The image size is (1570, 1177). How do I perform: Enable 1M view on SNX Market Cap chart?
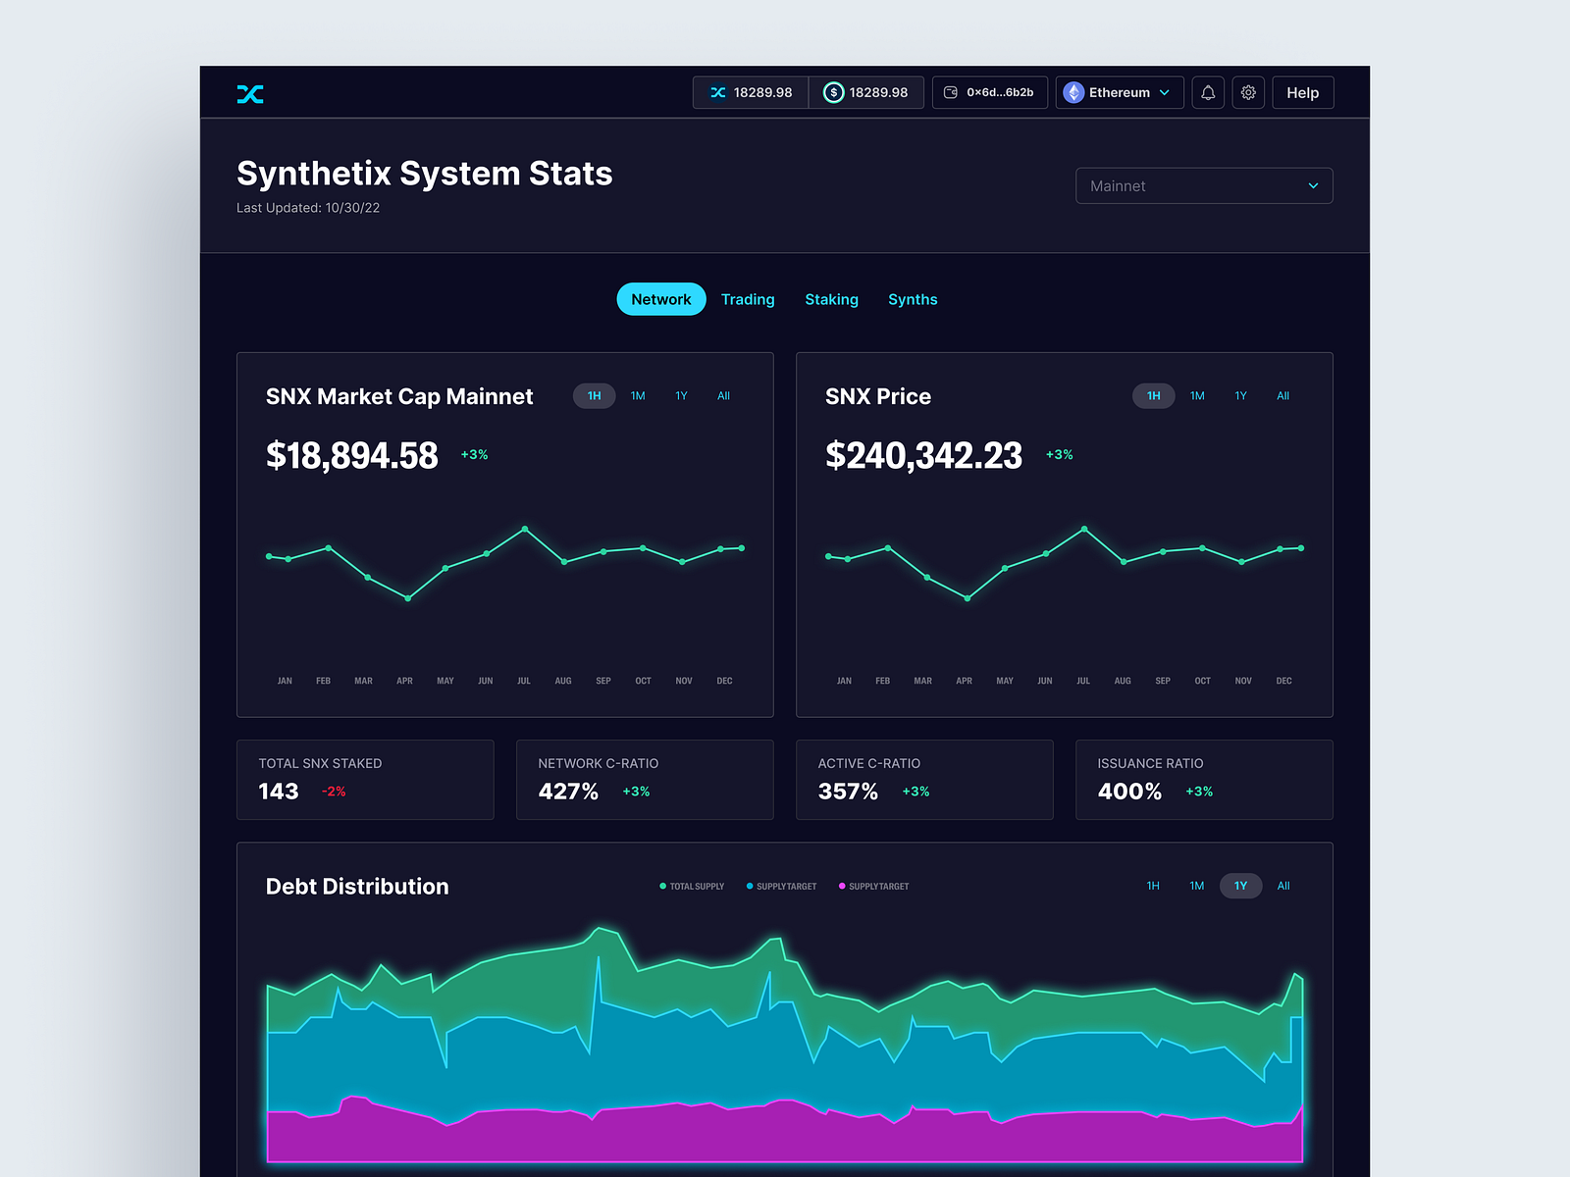[638, 395]
